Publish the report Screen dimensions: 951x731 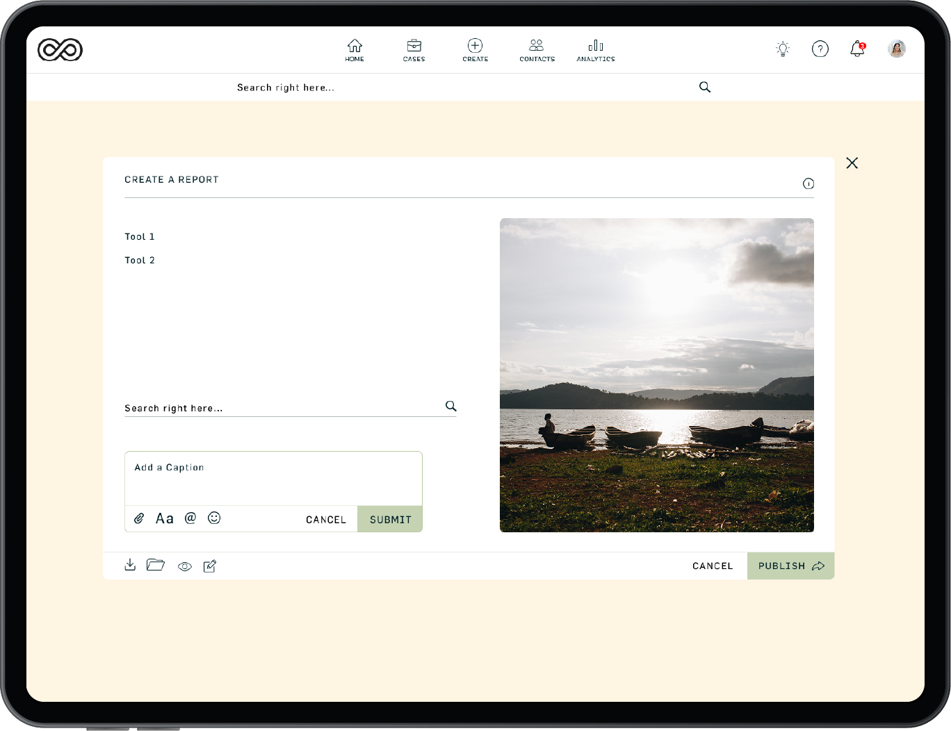click(791, 566)
